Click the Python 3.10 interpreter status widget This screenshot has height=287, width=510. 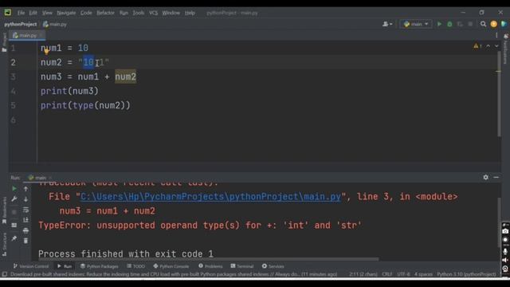click(466, 274)
